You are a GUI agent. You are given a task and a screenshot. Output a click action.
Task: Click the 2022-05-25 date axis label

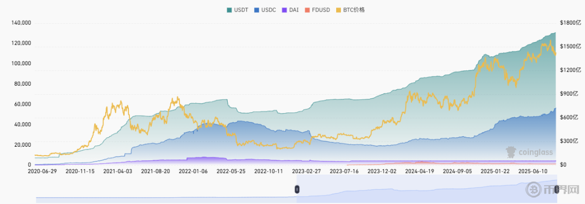pyautogui.click(x=230, y=171)
